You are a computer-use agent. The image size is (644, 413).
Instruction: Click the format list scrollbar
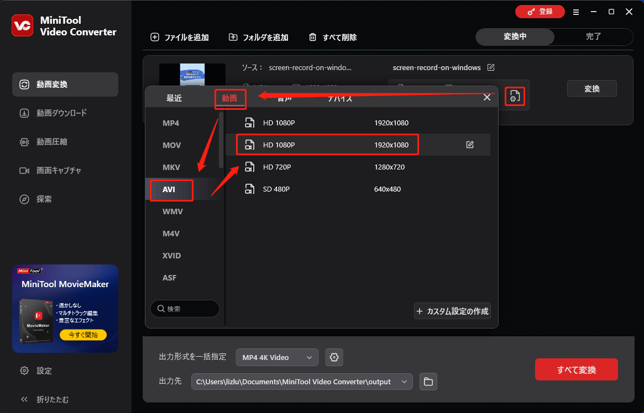(x=221, y=140)
